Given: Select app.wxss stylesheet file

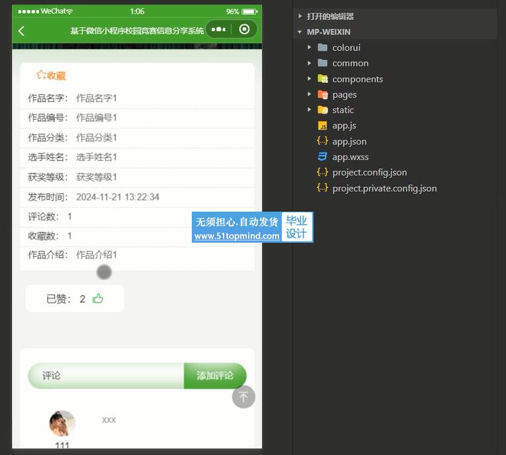Looking at the screenshot, I should tap(350, 157).
